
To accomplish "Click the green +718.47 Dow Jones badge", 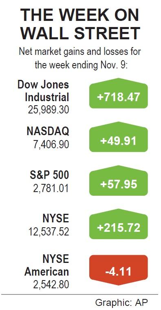I will (119, 93).
